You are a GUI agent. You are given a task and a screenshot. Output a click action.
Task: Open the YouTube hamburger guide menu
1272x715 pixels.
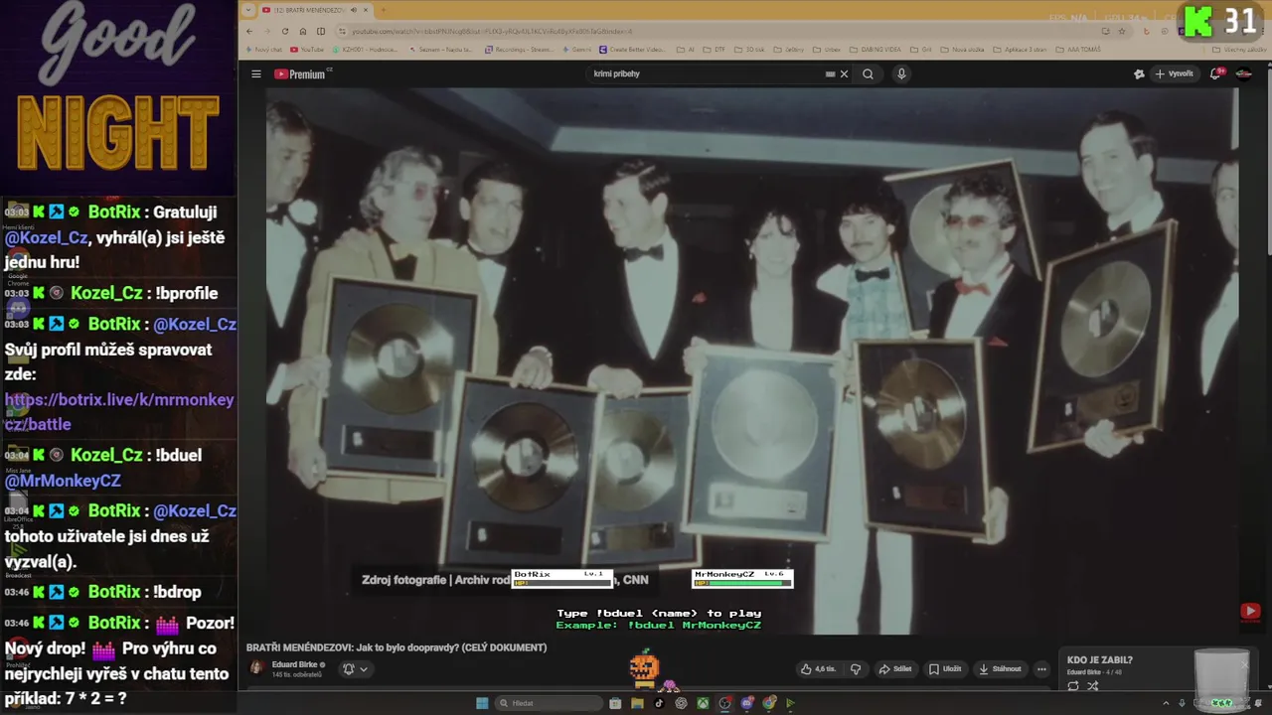pyautogui.click(x=256, y=73)
